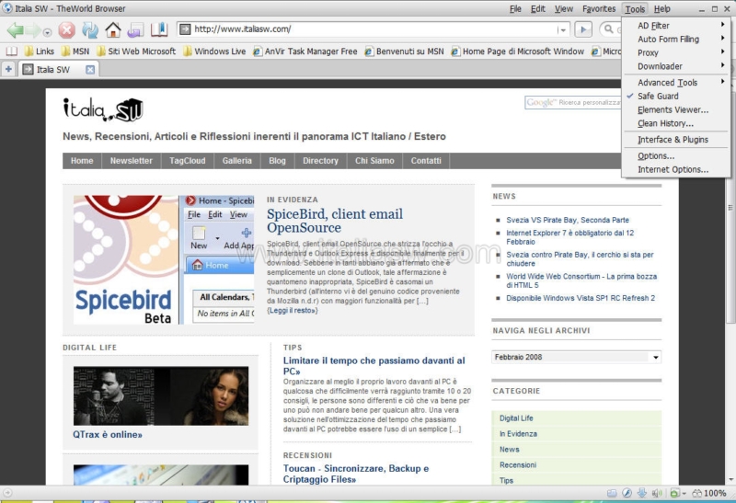Screen dimensions: 736x503
Task: Click the search magnifier icon
Action: (x=608, y=29)
